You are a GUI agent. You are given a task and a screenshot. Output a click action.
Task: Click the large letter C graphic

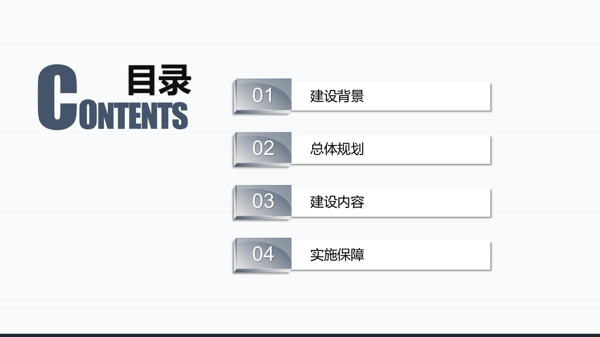(x=57, y=97)
